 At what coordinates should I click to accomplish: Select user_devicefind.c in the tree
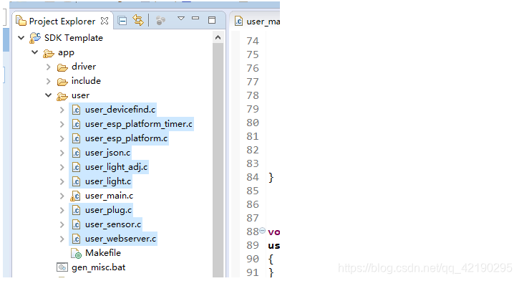coord(120,110)
